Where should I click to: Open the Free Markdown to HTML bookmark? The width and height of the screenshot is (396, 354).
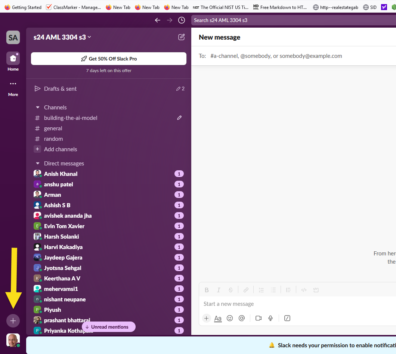(x=280, y=7)
